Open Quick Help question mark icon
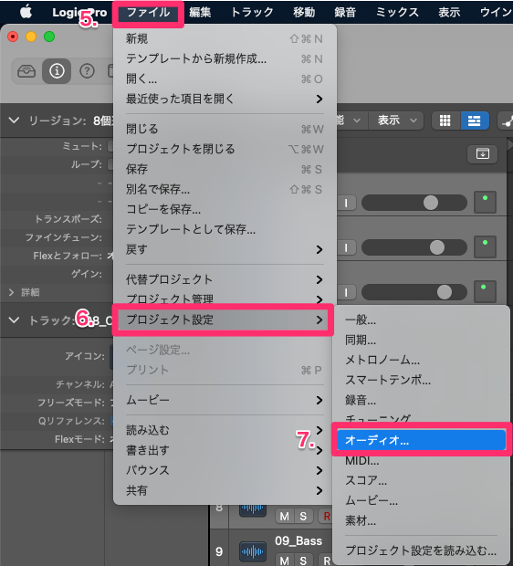This screenshot has width=513, height=566. (87, 71)
